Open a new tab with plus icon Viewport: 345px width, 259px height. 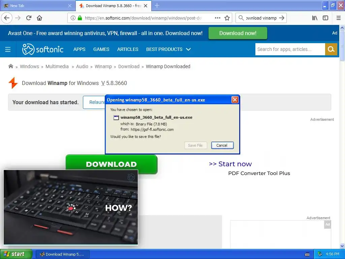[x=157, y=5]
